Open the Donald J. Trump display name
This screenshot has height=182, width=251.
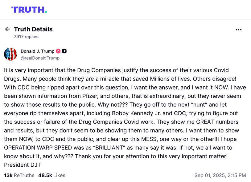click(x=37, y=51)
